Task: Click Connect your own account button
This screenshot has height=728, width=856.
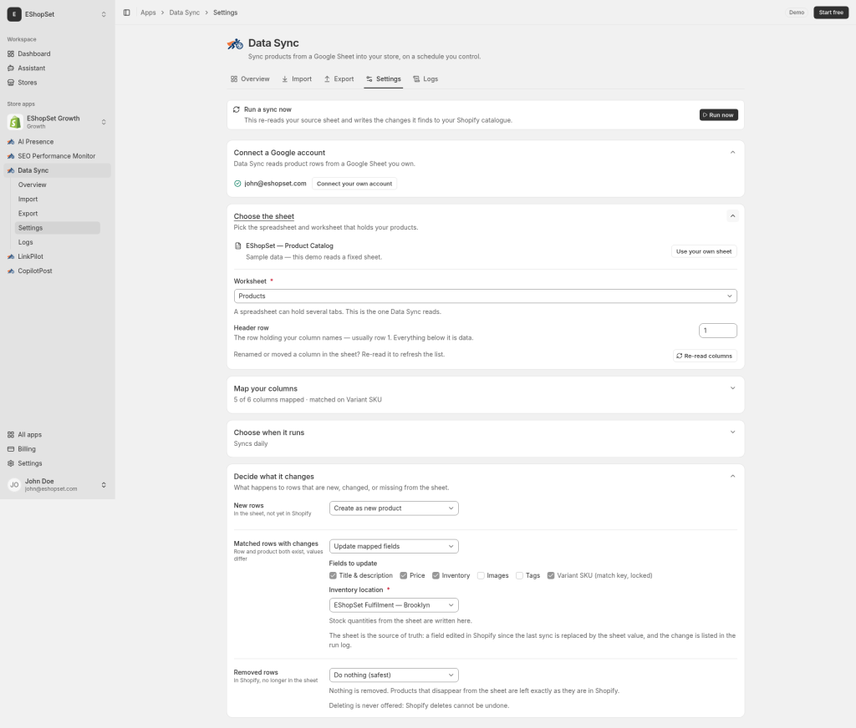Action: (x=354, y=184)
